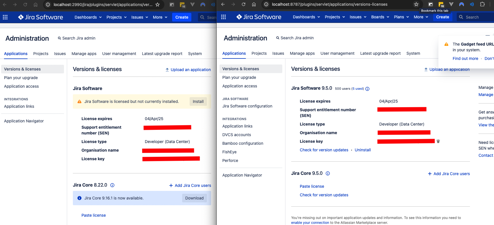This screenshot has width=494, height=225.
Task: Click Install button for Jira Software
Action: [198, 101]
